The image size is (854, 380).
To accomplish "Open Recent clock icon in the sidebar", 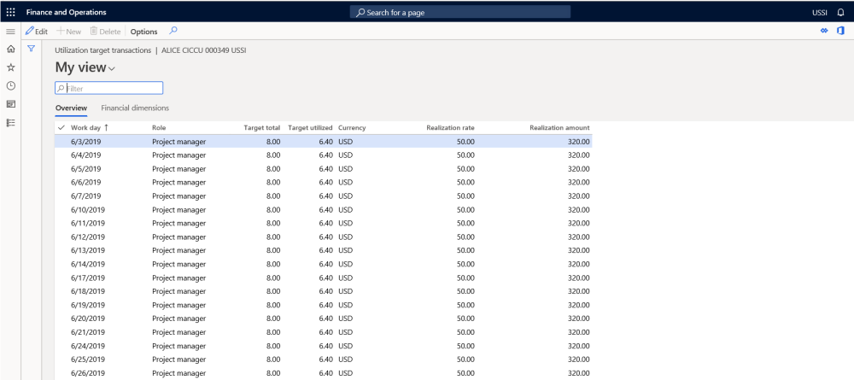I will [10, 86].
